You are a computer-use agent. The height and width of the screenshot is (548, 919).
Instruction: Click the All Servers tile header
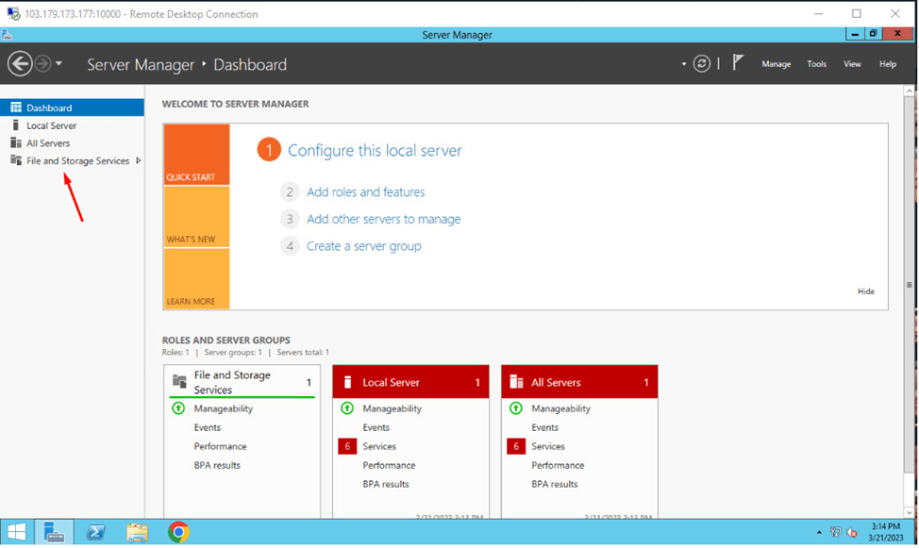[579, 382]
